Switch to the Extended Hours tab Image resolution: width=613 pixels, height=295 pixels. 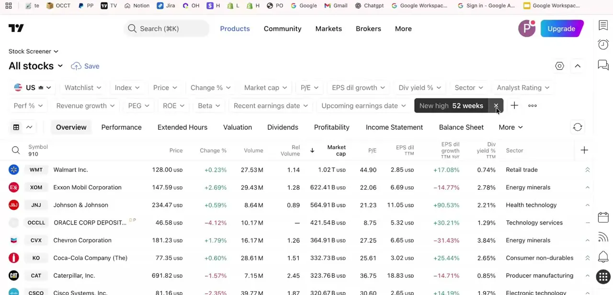pyautogui.click(x=182, y=127)
